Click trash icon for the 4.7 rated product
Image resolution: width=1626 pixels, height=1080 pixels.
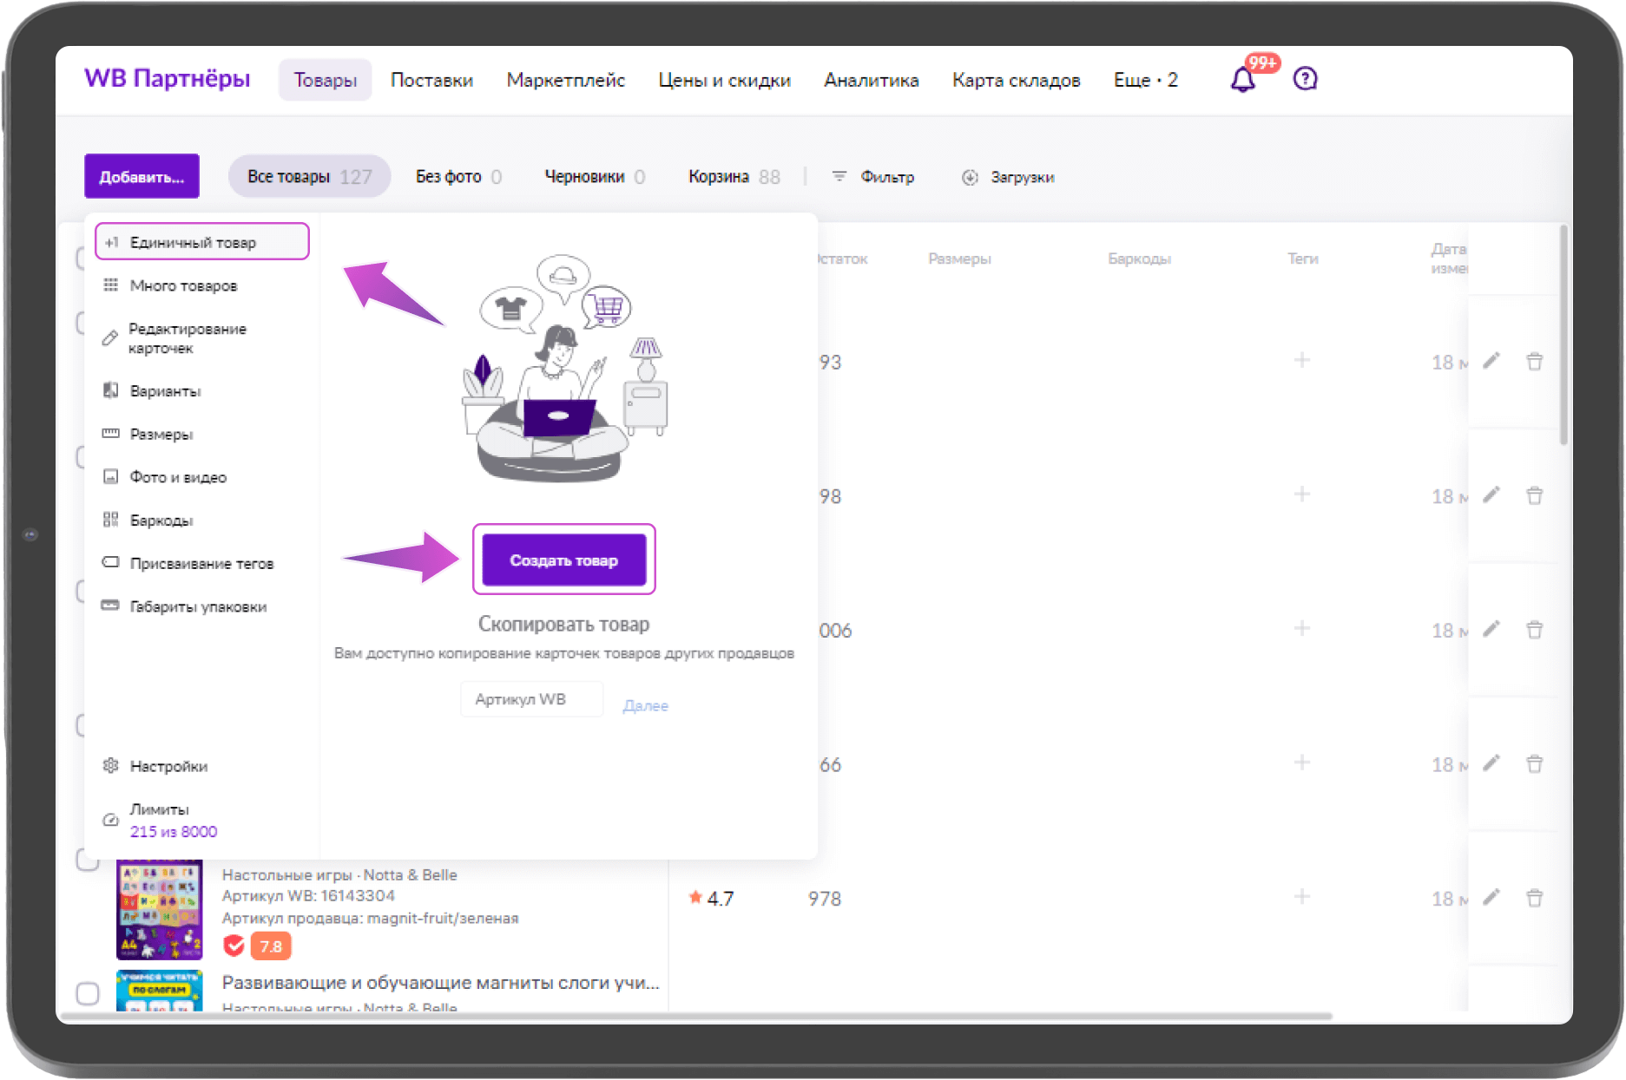[1535, 898]
